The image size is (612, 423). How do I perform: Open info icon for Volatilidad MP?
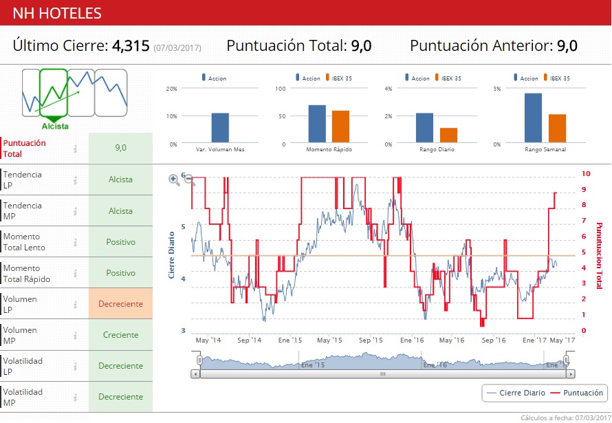click(x=76, y=398)
